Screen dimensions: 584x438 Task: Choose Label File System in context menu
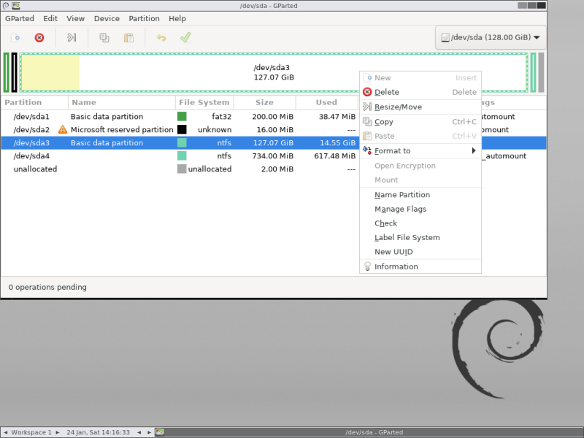coord(420,238)
